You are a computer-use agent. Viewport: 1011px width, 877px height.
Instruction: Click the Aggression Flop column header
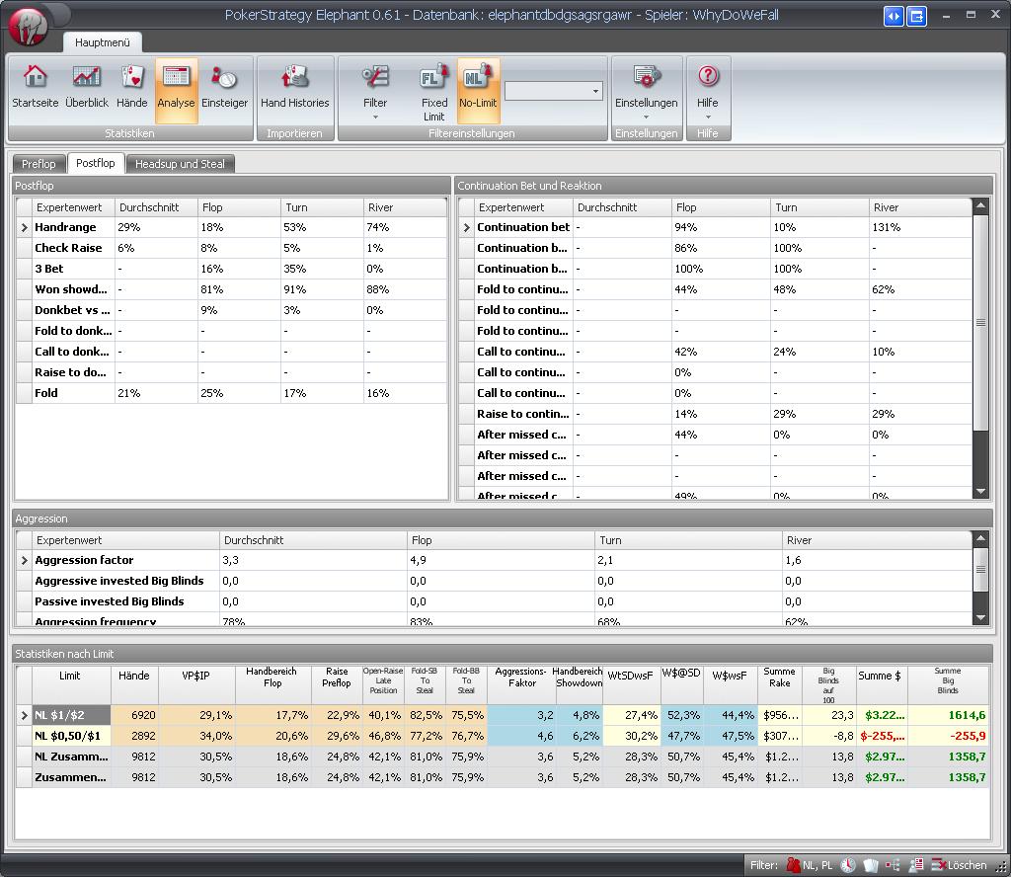click(x=501, y=540)
